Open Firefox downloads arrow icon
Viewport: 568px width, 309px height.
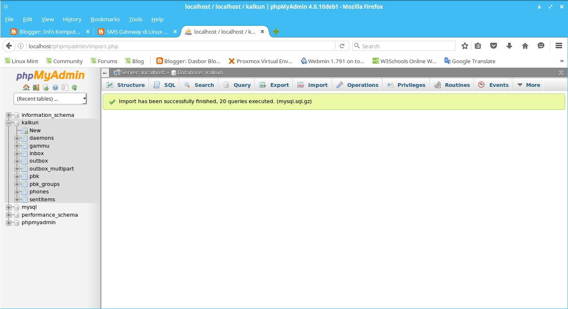click(x=509, y=46)
